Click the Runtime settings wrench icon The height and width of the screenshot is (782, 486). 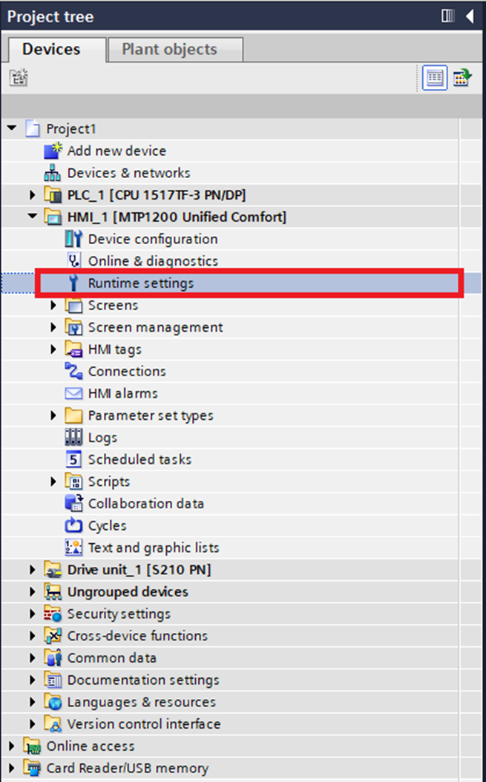click(73, 283)
